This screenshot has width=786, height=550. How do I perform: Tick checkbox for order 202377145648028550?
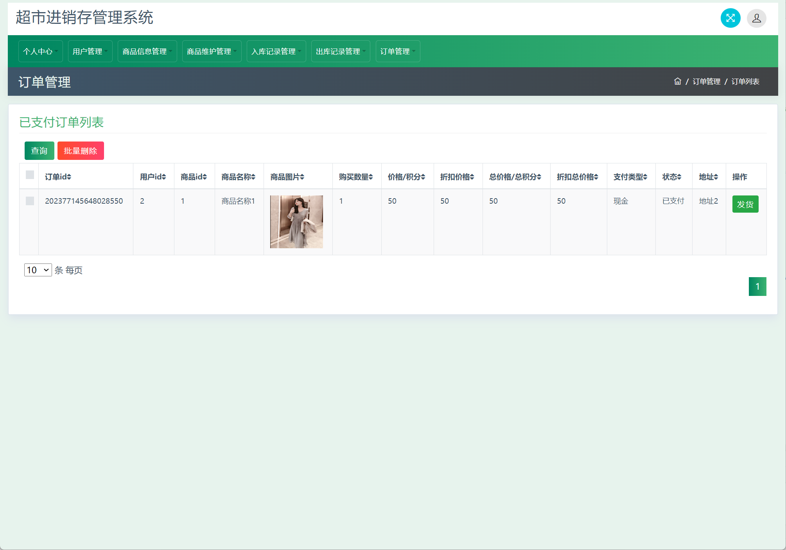tap(30, 201)
